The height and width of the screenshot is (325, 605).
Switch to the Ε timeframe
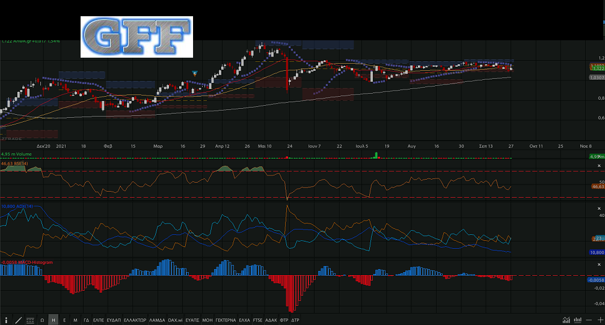click(64, 320)
